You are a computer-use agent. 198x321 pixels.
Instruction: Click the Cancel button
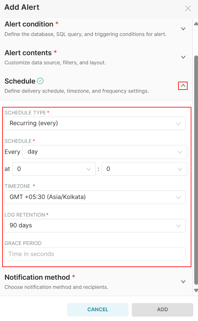[x=98, y=309]
